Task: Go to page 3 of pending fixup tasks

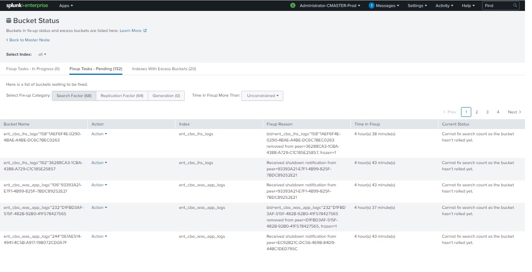Action: [x=487, y=112]
